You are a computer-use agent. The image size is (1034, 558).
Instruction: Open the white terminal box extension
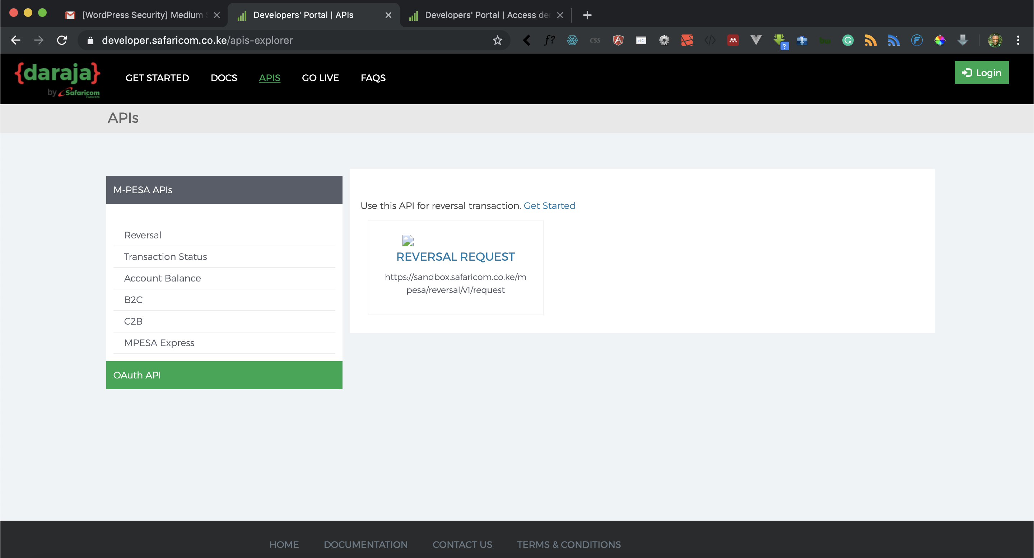(641, 40)
